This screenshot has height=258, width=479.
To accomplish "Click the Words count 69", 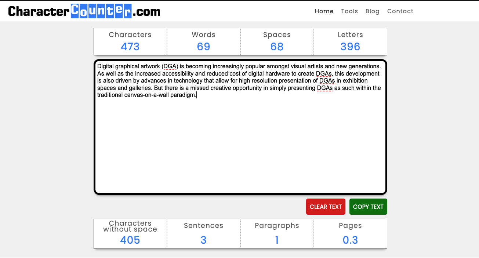I will tap(203, 47).
